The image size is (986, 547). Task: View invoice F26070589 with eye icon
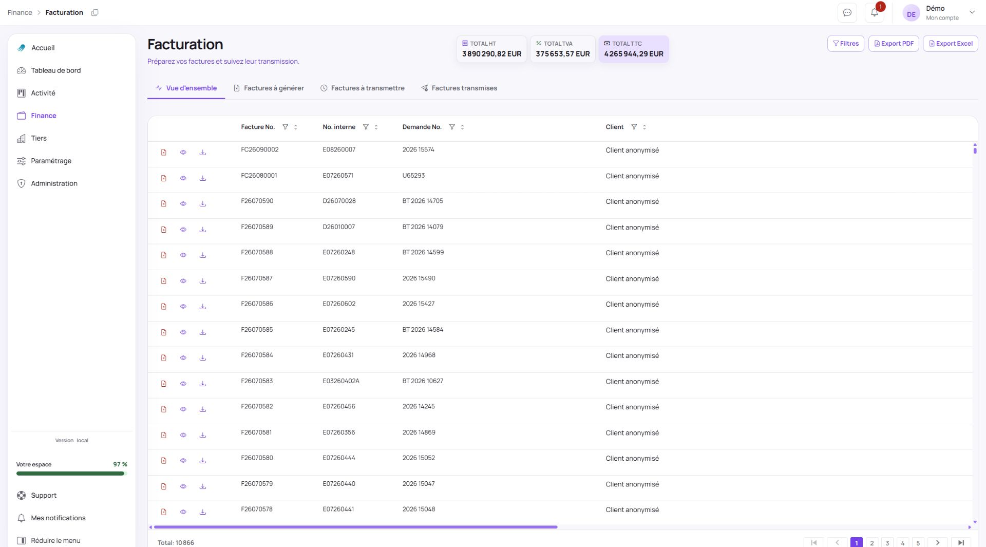[x=183, y=230]
